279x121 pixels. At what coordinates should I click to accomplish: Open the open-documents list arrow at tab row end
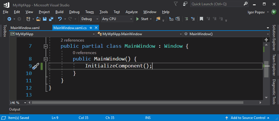[x=268, y=28]
